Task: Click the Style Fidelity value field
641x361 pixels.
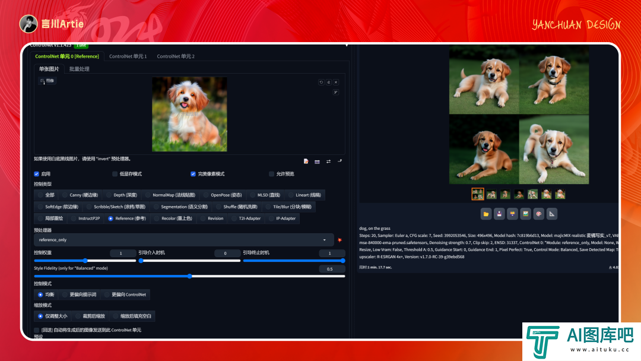Action: point(332,269)
